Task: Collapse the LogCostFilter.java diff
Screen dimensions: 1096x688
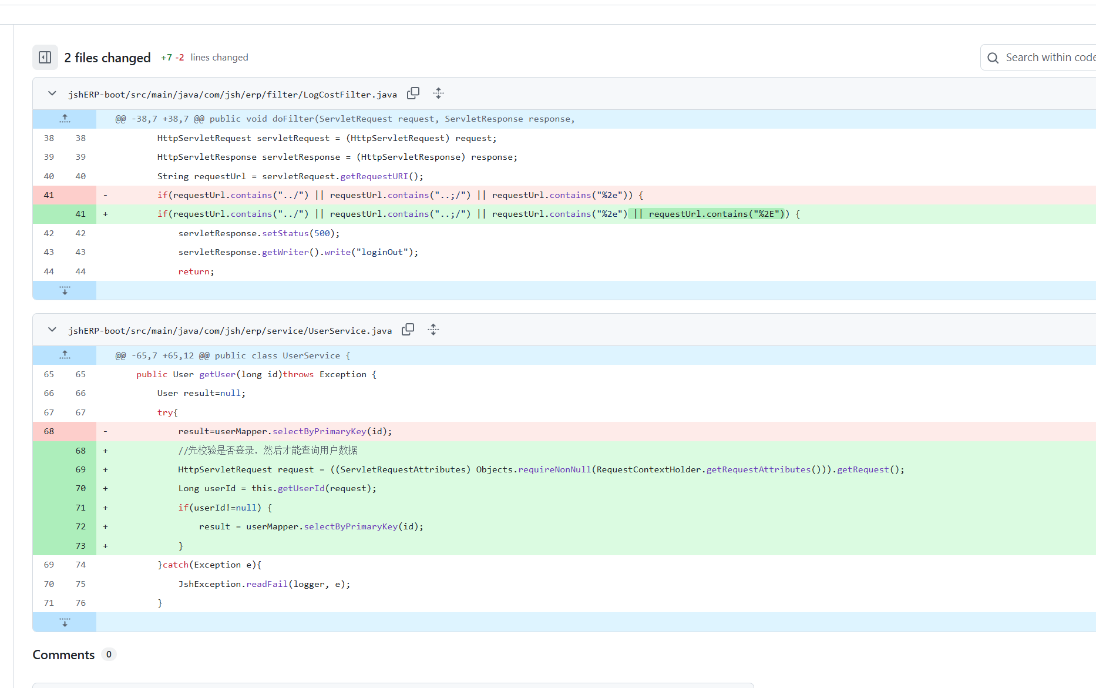Action: coord(52,93)
